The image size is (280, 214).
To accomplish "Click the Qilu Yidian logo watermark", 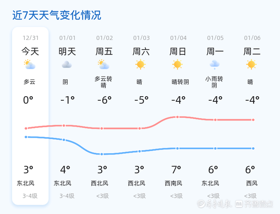I will pos(254,204).
